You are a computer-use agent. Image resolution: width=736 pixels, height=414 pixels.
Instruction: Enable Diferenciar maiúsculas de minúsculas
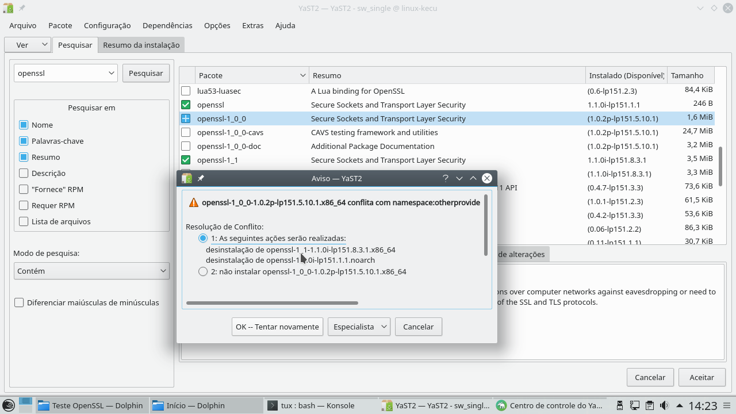click(19, 302)
